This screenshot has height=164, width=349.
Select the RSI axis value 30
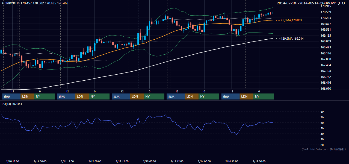pyautogui.click(x=322, y=139)
